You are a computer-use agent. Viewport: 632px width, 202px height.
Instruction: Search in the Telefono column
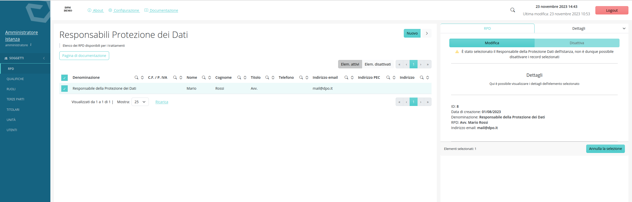tap(301, 77)
